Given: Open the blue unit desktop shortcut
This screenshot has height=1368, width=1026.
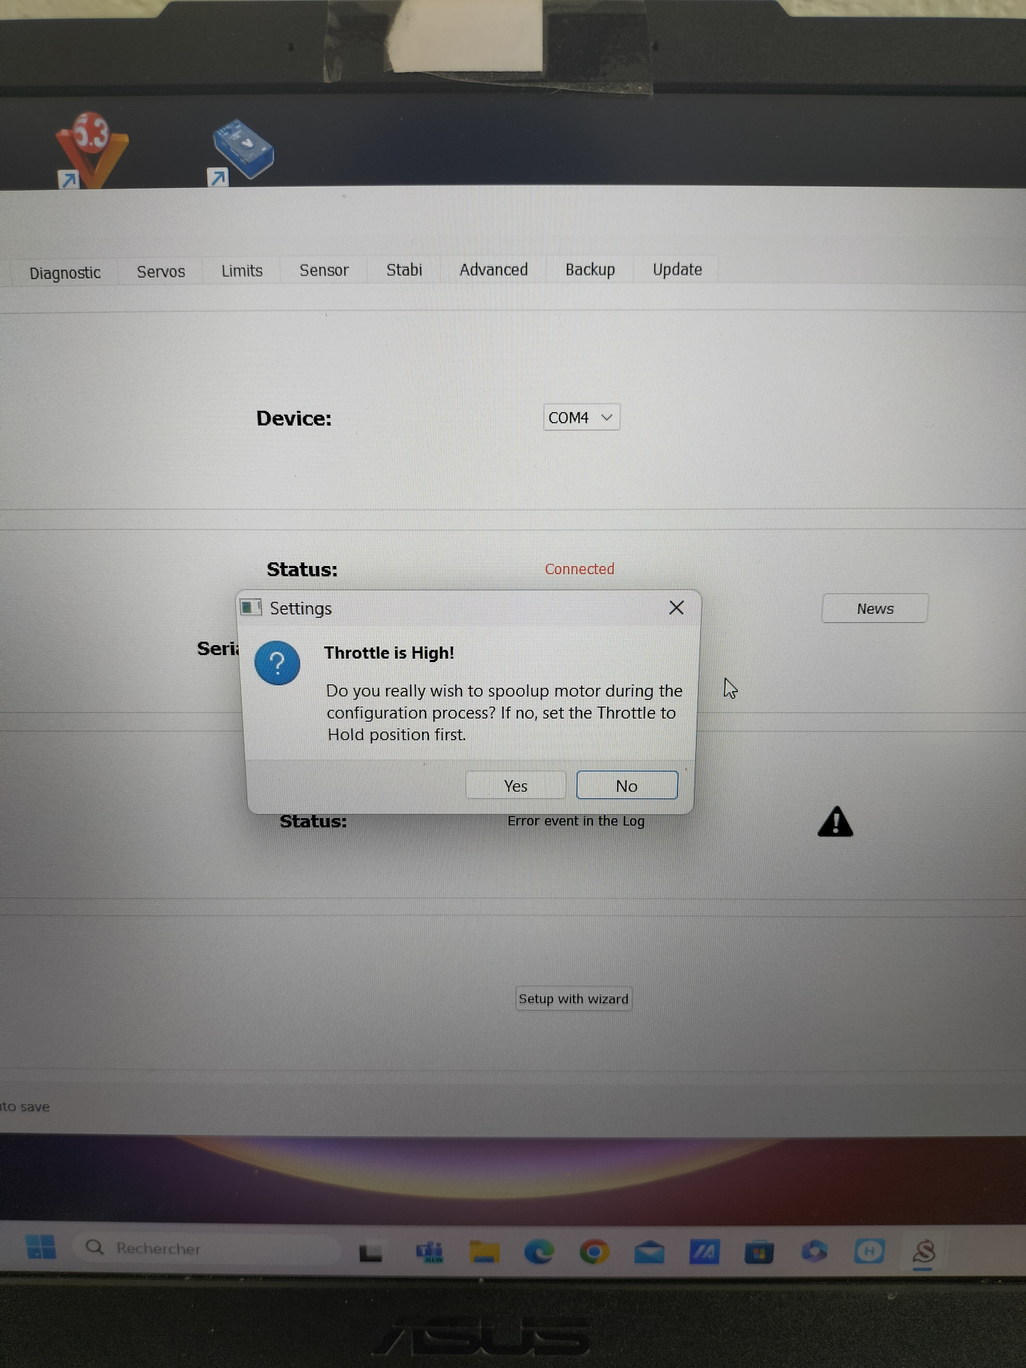Looking at the screenshot, I should (241, 152).
